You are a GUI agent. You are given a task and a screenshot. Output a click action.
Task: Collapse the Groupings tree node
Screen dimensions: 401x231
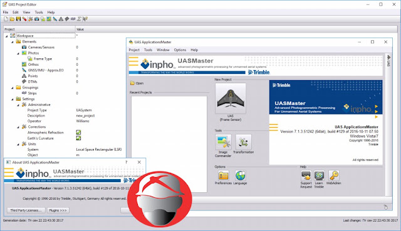click(x=13, y=88)
